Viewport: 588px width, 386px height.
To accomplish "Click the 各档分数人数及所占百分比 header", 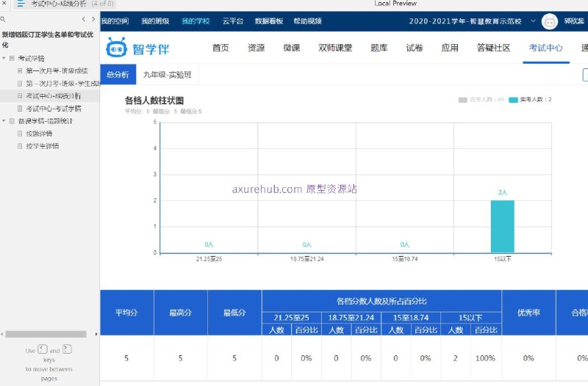I will pyautogui.click(x=381, y=301).
